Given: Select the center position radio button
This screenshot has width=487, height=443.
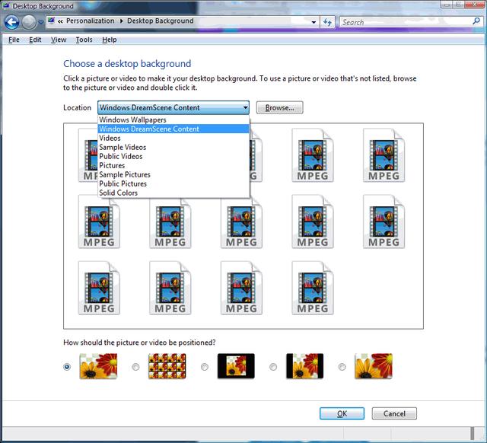Looking at the screenshot, I should [205, 367].
